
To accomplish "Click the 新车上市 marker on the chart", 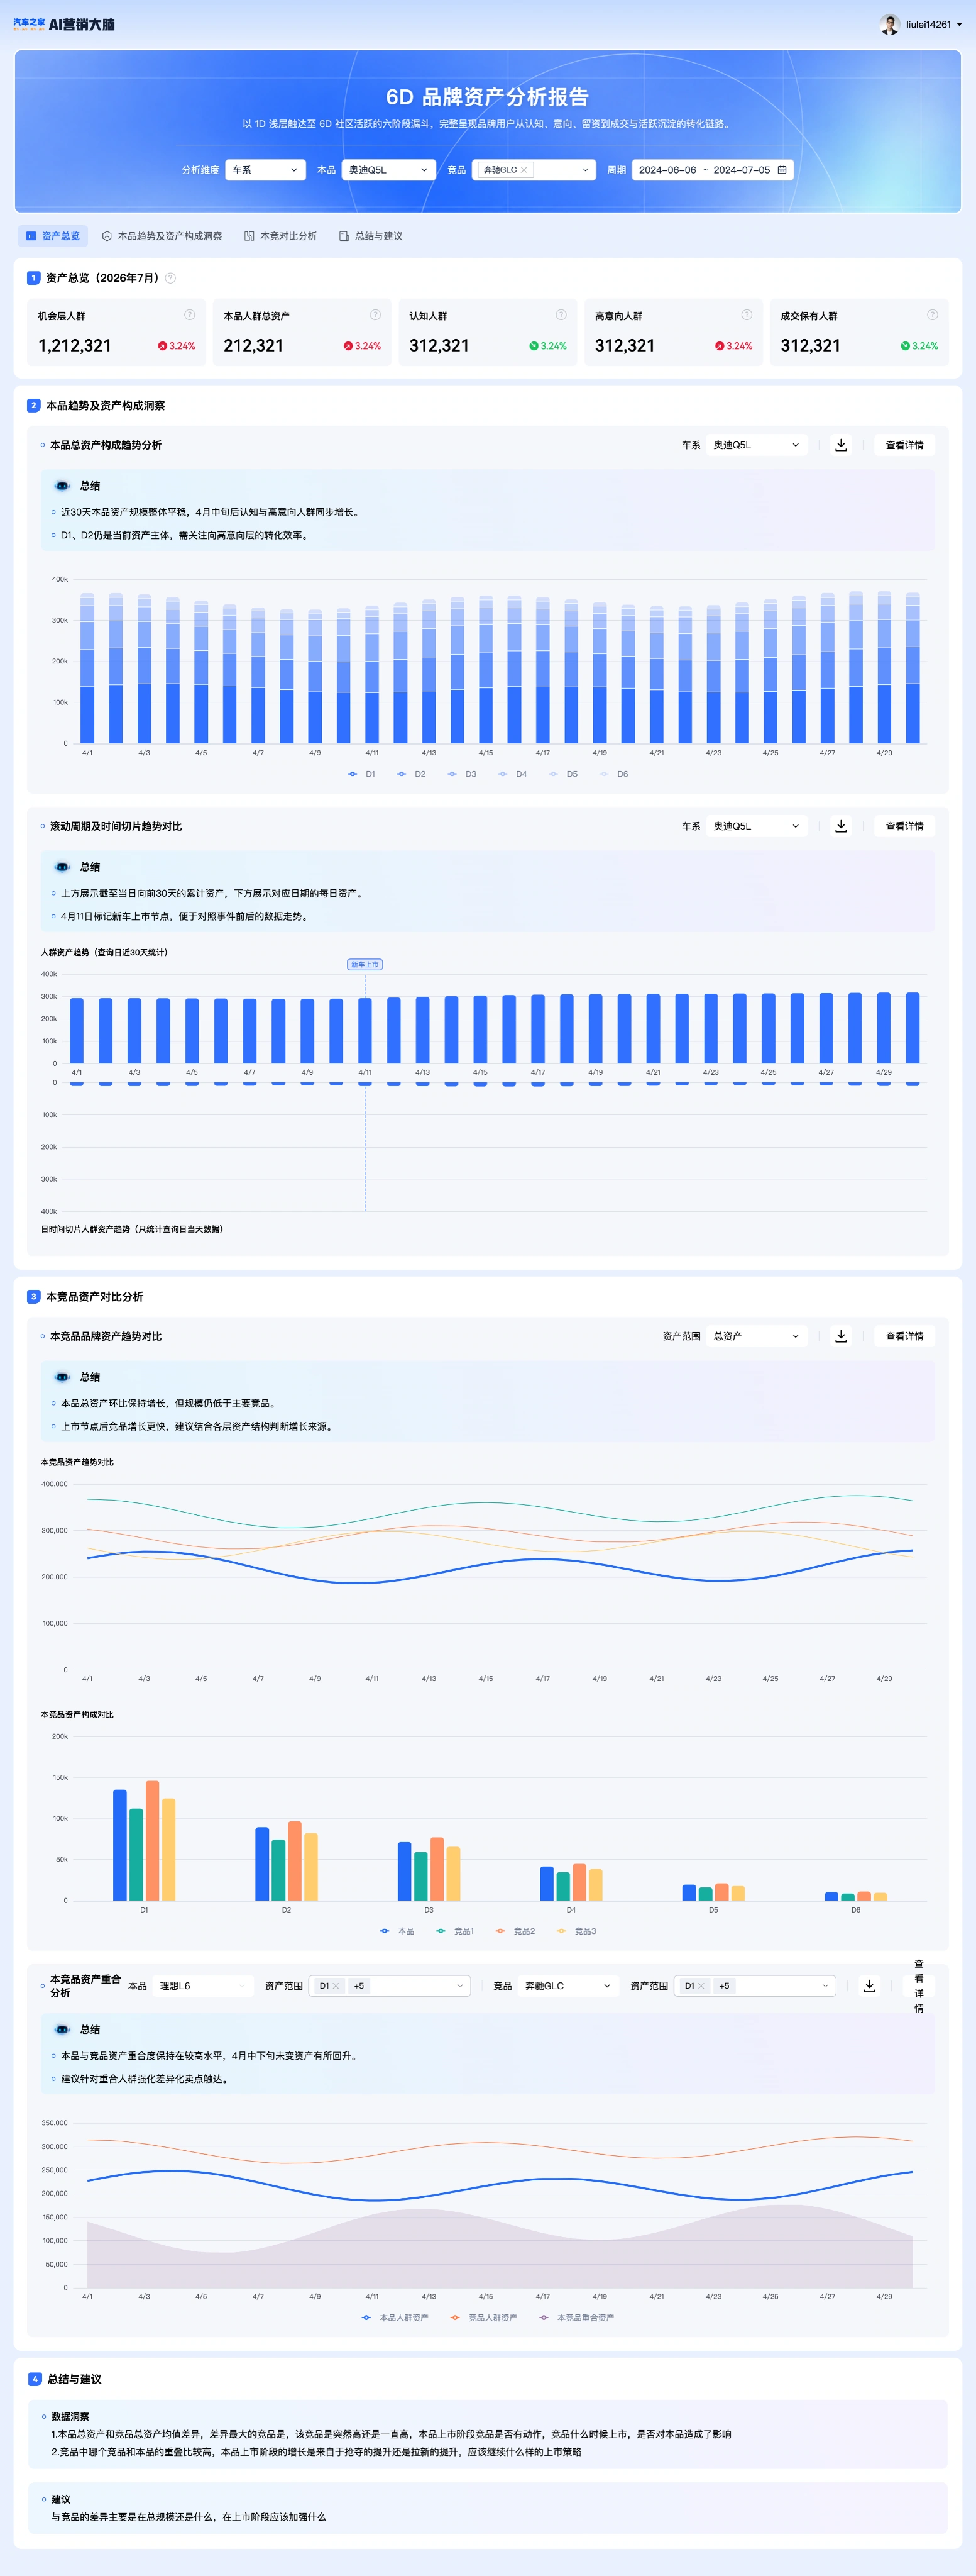I will click(x=365, y=964).
